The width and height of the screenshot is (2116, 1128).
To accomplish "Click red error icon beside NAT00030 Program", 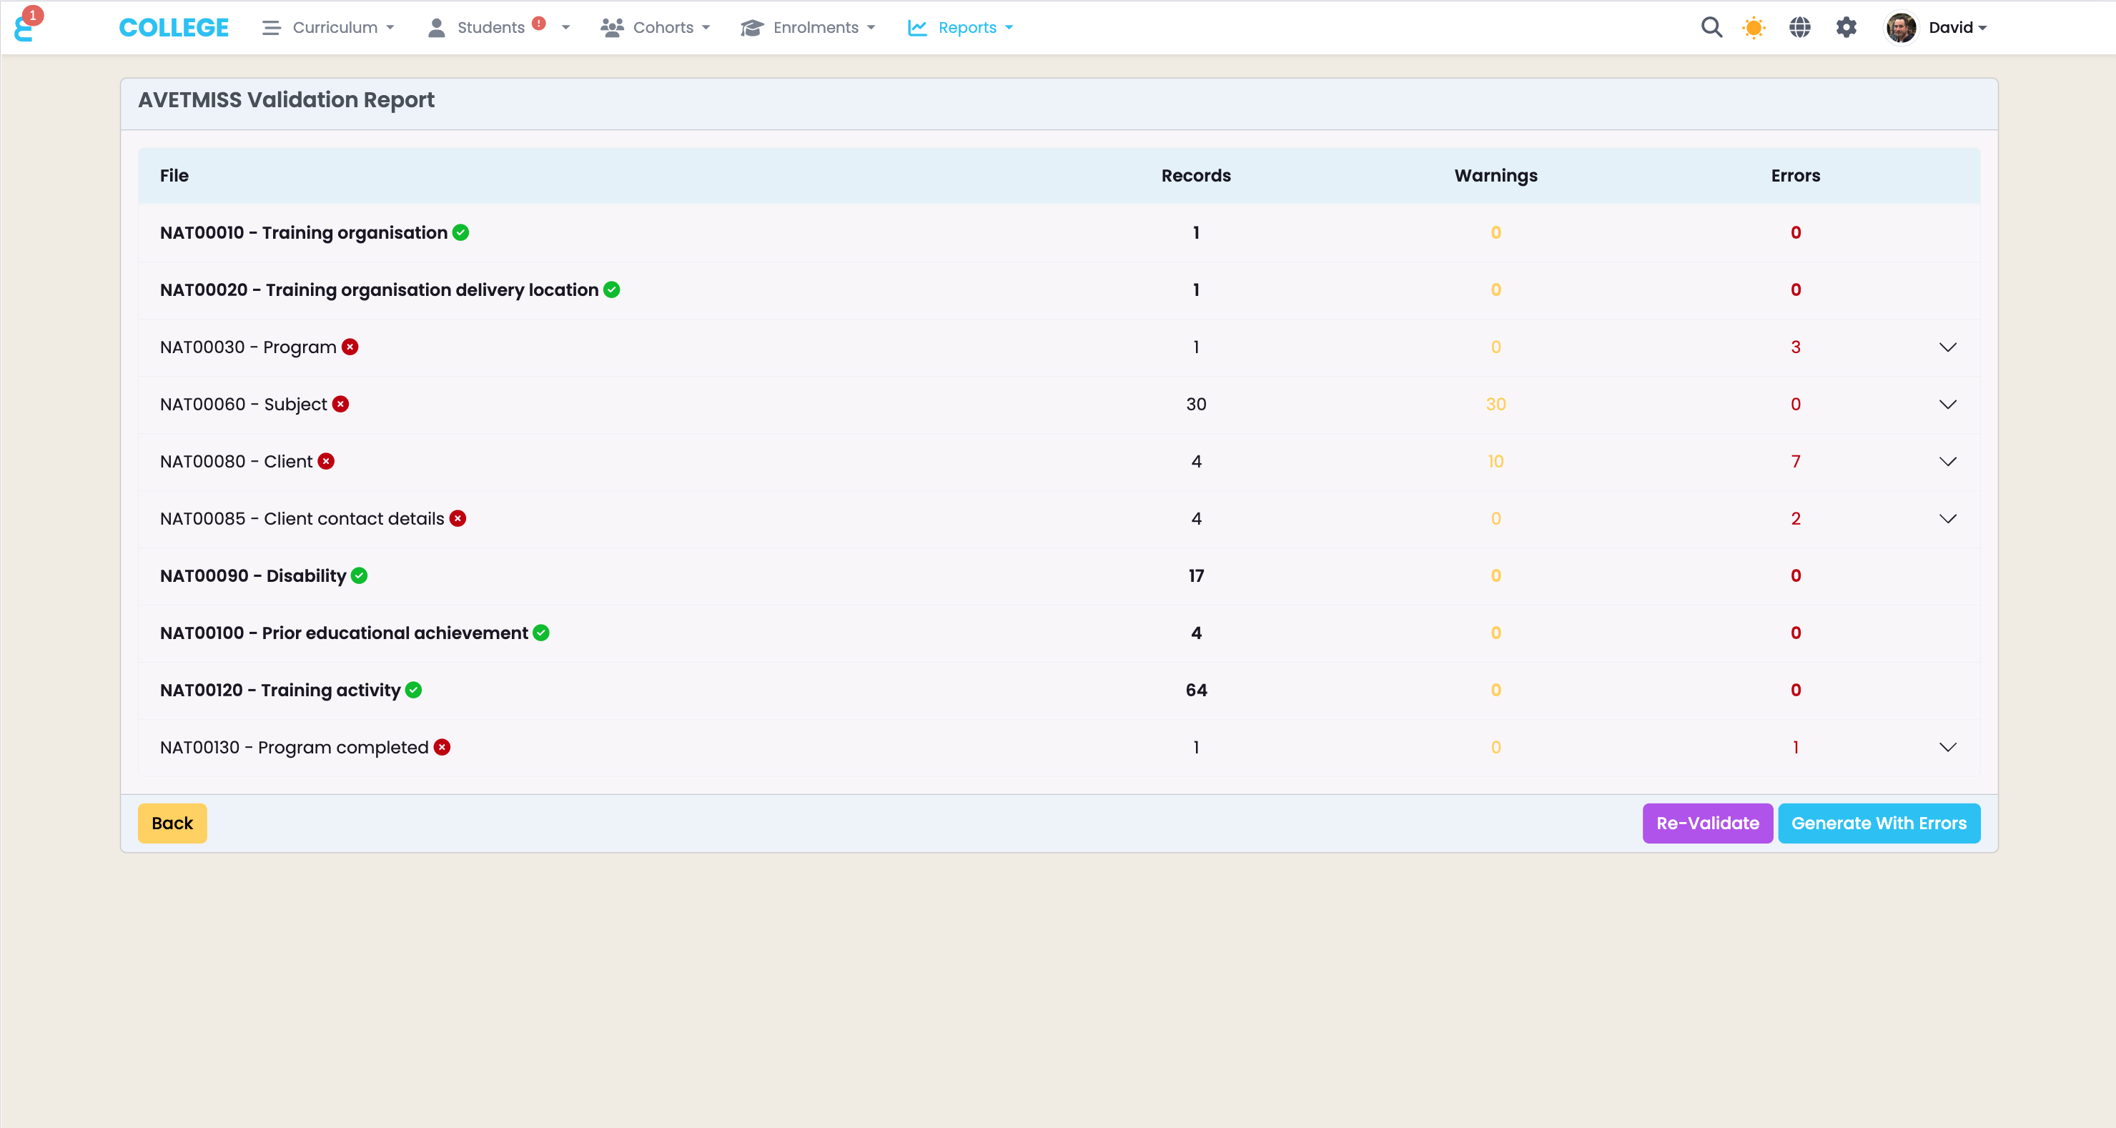I will click(x=350, y=347).
